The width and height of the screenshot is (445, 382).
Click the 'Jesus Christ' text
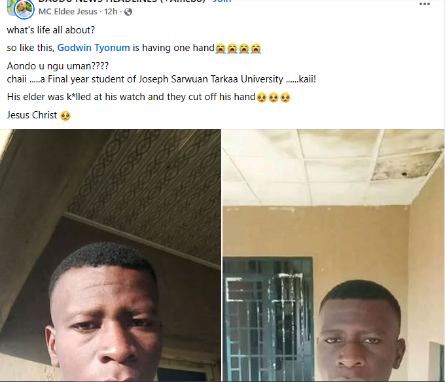31,115
